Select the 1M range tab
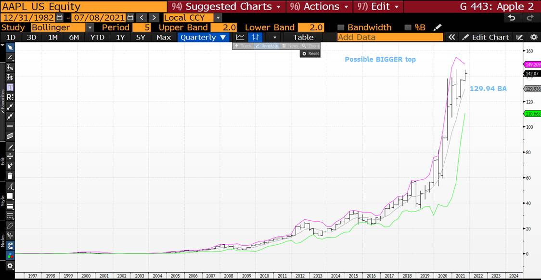 pyautogui.click(x=53, y=37)
